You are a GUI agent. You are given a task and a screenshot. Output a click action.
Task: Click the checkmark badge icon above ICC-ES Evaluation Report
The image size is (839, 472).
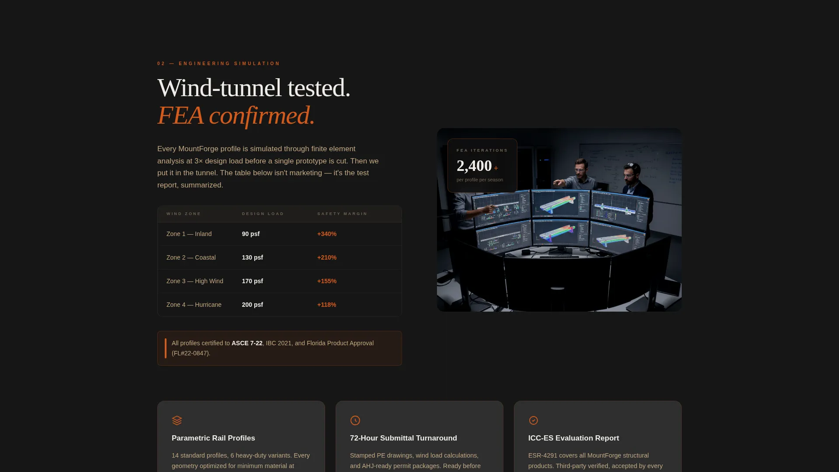(534, 420)
